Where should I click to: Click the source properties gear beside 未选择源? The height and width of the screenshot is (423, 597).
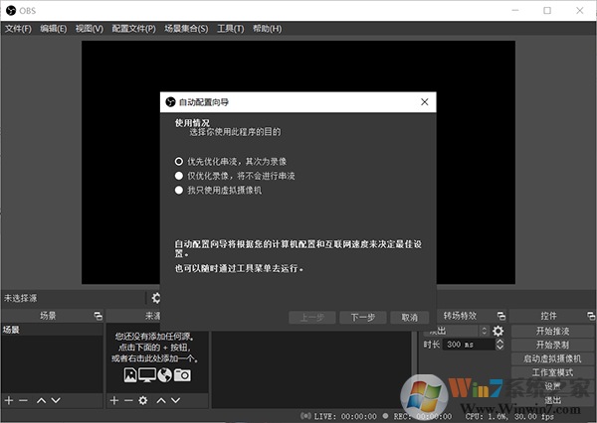point(155,298)
